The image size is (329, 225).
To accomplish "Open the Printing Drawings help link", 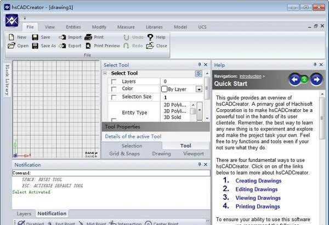I will point(258,206).
